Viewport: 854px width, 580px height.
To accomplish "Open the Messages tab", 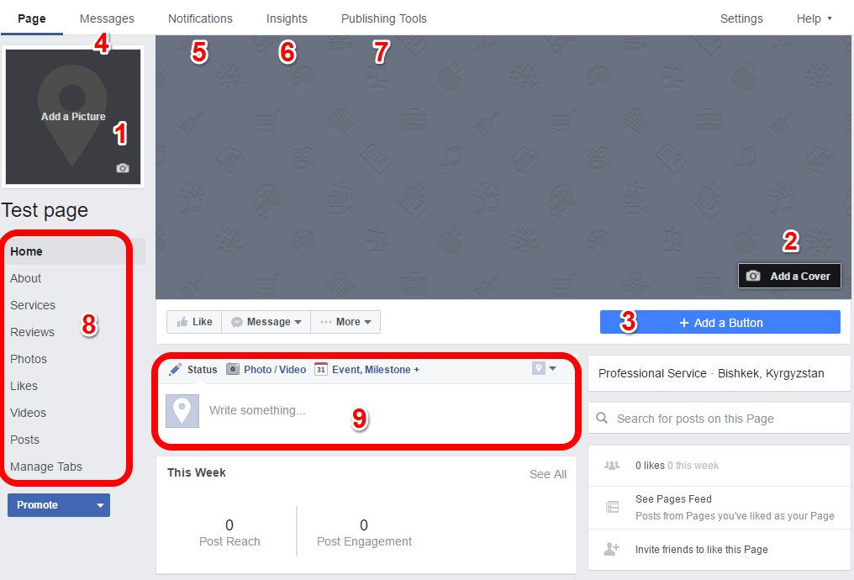I will click(x=107, y=18).
